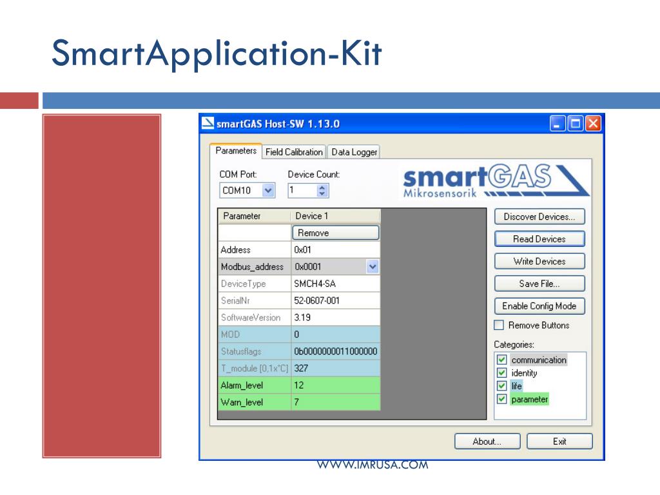Open the Field Calibration tab
The height and width of the screenshot is (495, 660).
(294, 152)
